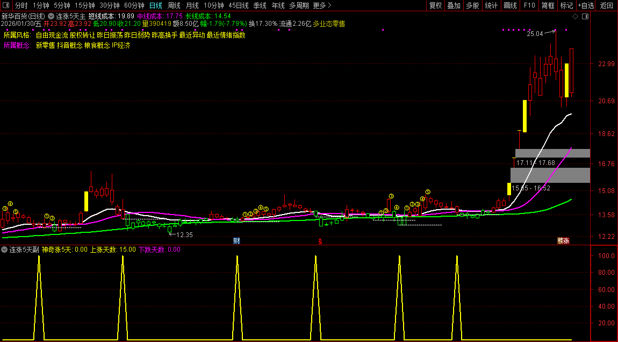This screenshot has height=342, width=618.
Task: Switch to 分时 intraday view
Action: [x=21, y=5]
